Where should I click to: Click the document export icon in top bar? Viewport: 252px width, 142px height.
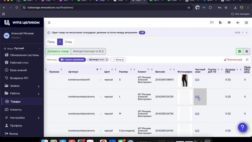coord(220,22)
